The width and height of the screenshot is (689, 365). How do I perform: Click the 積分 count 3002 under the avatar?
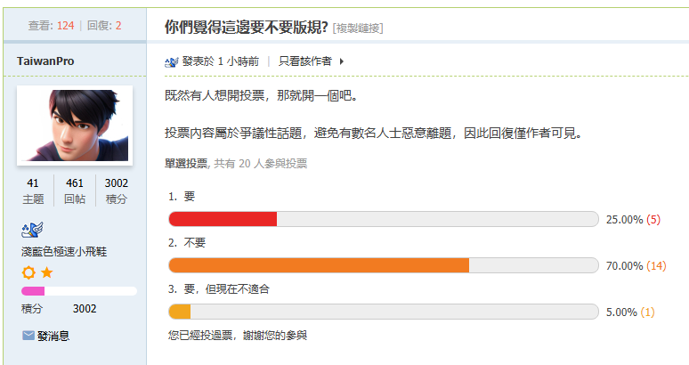click(x=117, y=183)
